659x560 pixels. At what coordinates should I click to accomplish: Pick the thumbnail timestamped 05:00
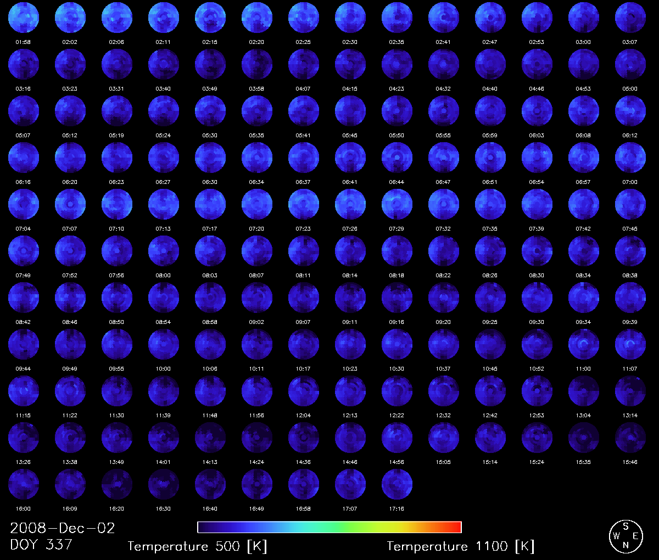(x=630, y=64)
